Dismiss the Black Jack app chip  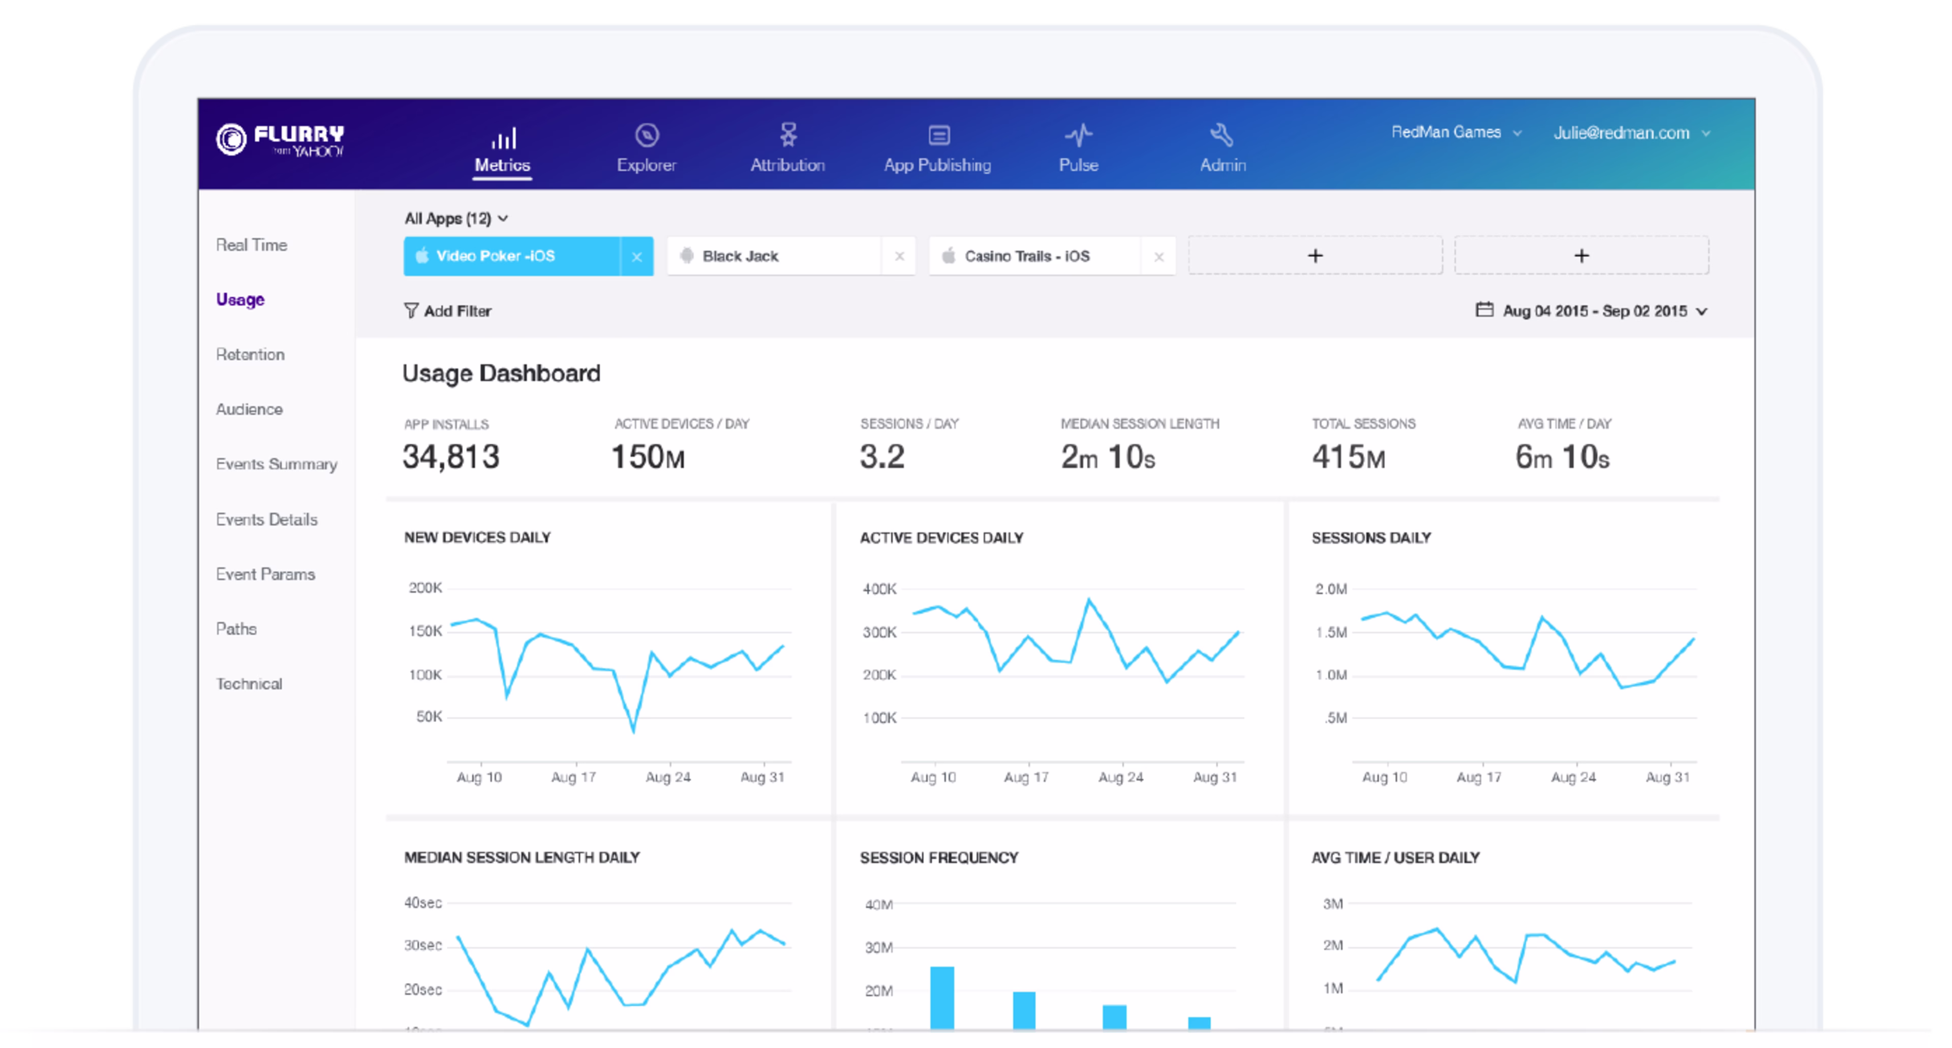point(899,256)
